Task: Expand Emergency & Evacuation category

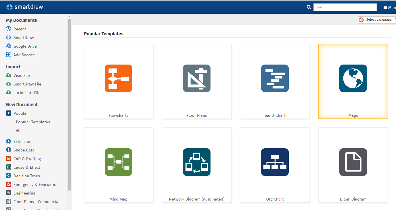Action: coord(36,184)
